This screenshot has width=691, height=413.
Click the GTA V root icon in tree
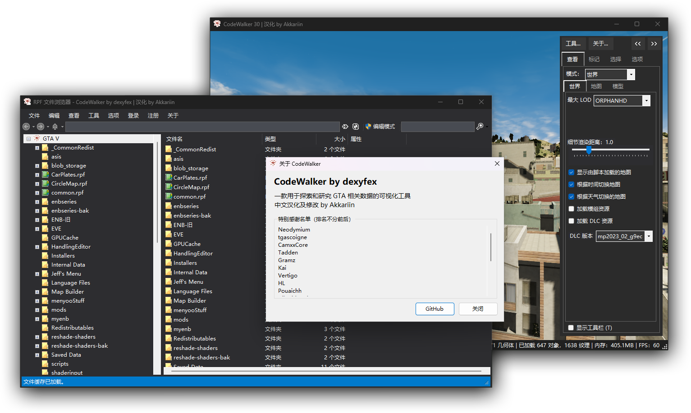(37, 138)
